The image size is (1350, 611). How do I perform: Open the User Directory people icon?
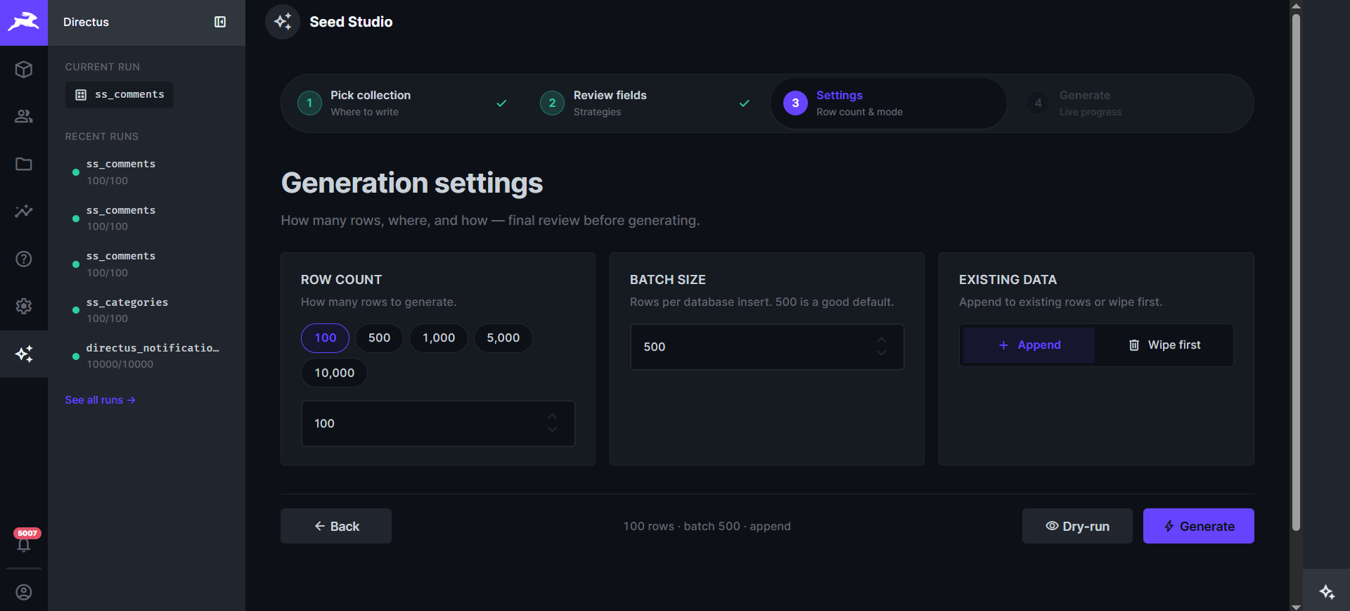tap(24, 117)
